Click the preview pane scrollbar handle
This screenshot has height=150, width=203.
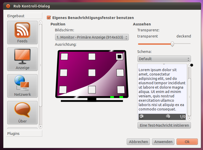point(190,97)
